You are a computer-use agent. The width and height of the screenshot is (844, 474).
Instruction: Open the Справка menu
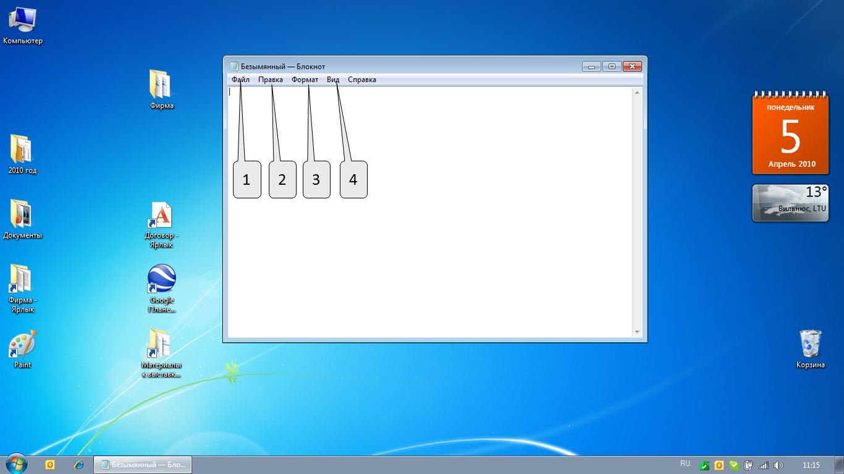tap(361, 80)
